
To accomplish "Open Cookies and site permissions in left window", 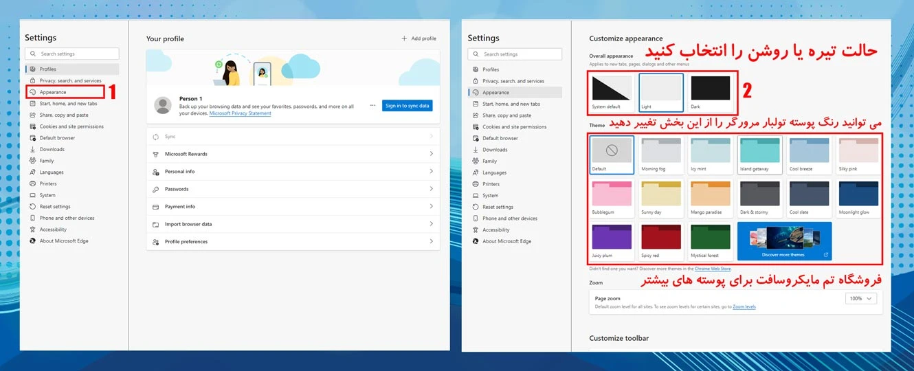I will coord(71,126).
